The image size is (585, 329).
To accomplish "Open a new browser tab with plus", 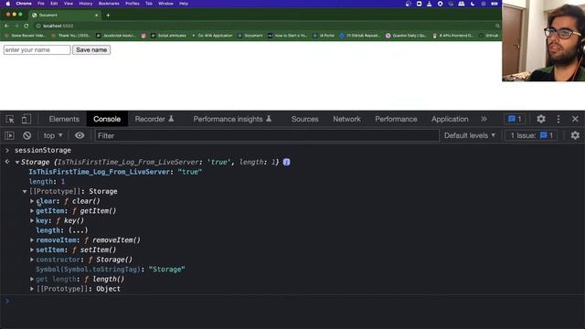I will point(108,16).
